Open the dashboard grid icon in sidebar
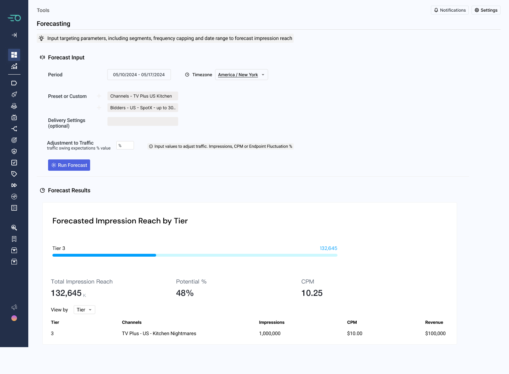 click(x=14, y=55)
